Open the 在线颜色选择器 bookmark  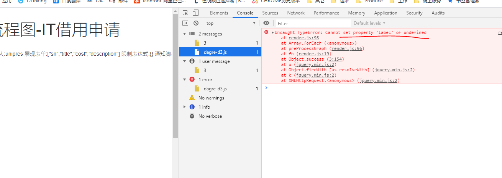pyautogui.click(x=220, y=1)
